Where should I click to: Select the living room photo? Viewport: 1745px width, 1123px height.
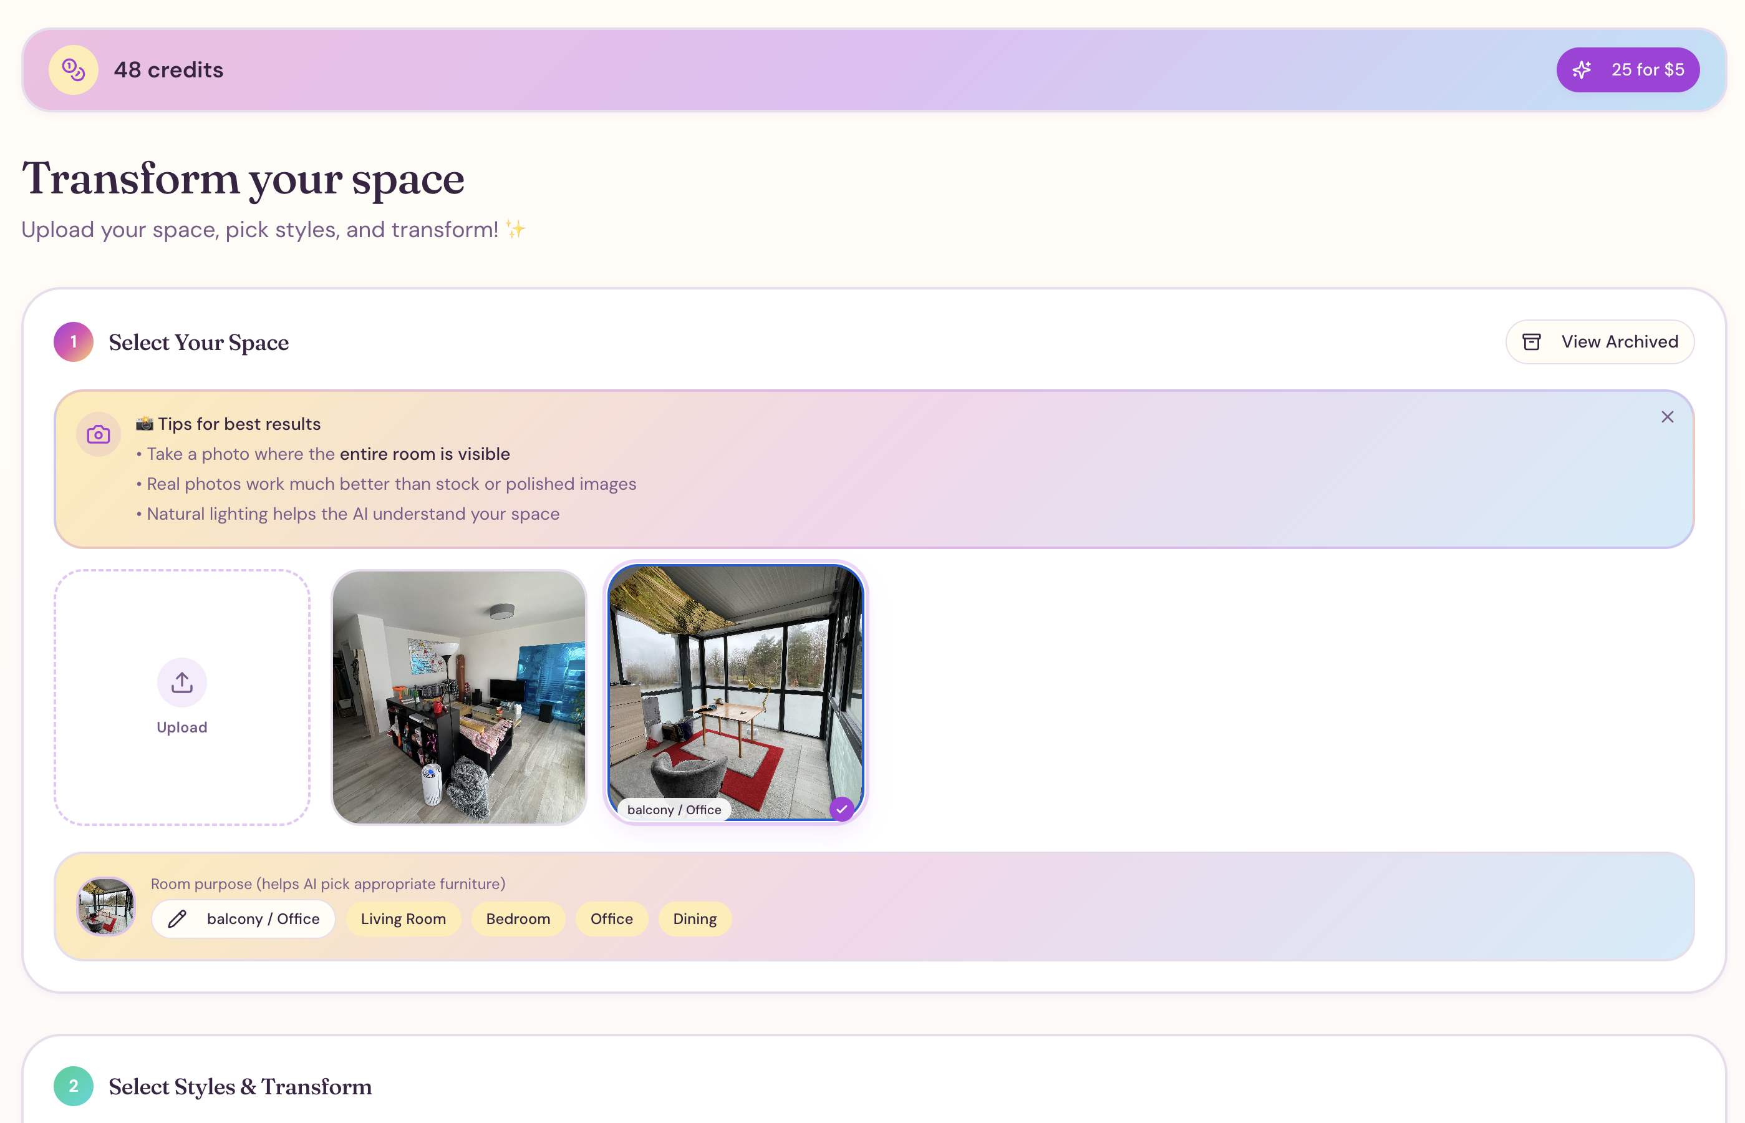[458, 696]
